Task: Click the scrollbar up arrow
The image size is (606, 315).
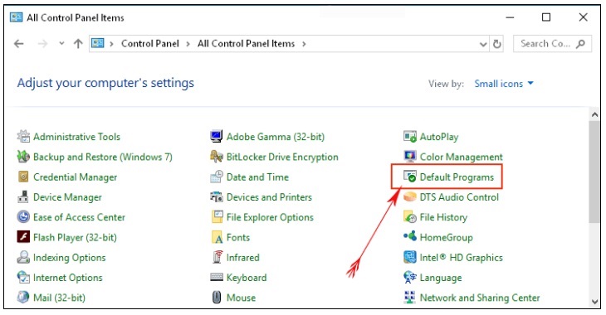Action: click(594, 114)
